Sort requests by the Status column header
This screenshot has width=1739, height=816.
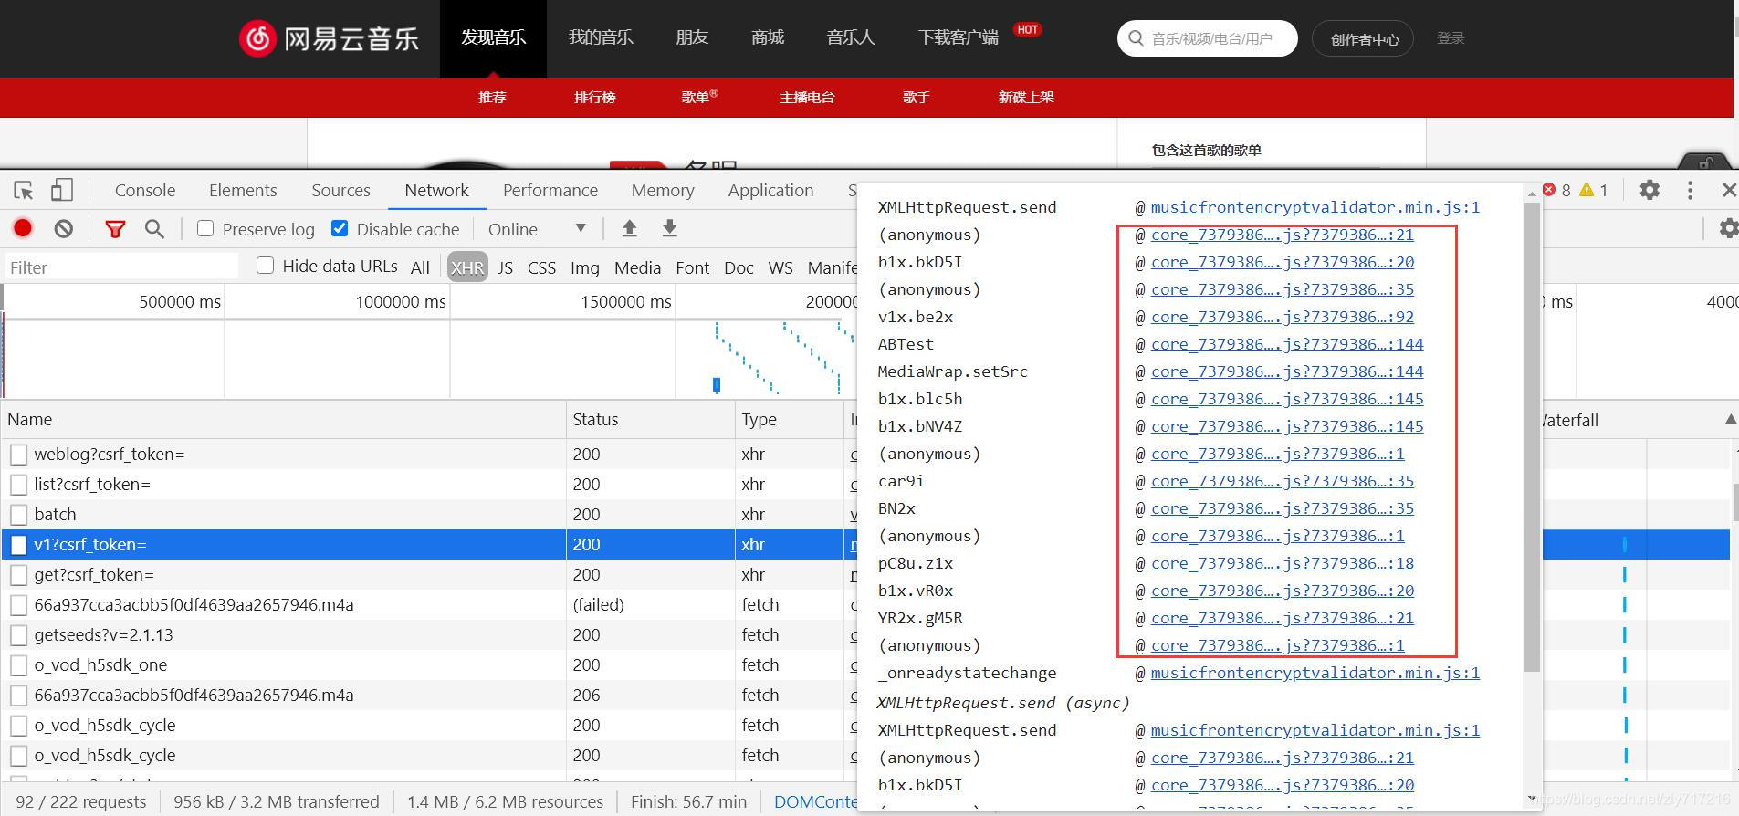(x=651, y=419)
